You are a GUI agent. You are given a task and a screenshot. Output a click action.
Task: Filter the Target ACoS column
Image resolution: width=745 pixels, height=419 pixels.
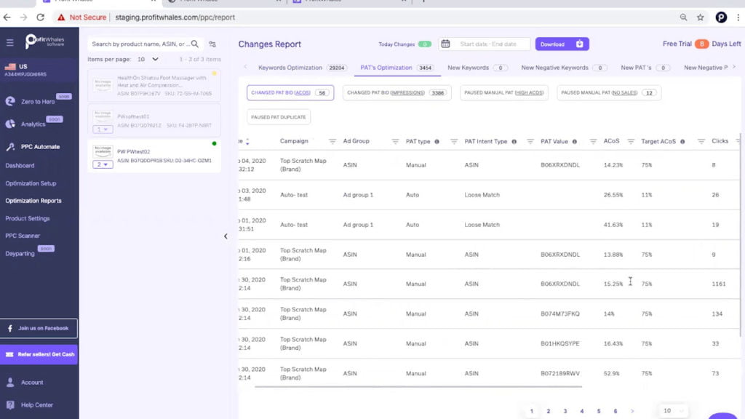tap(701, 142)
